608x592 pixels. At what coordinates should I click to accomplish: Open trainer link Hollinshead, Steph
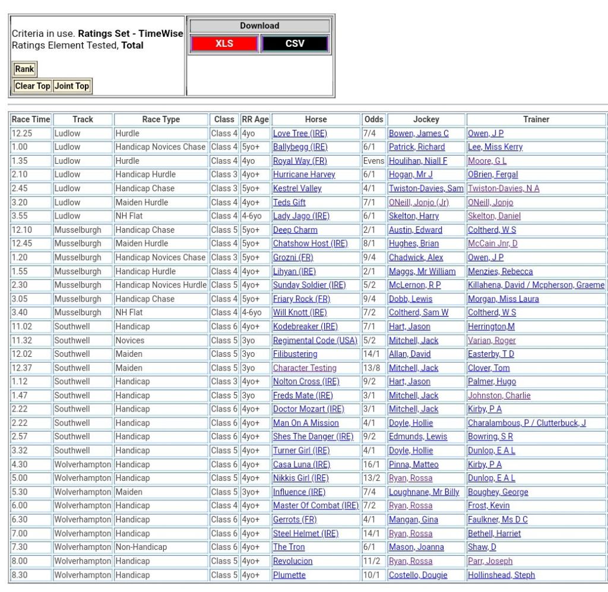pyautogui.click(x=501, y=575)
